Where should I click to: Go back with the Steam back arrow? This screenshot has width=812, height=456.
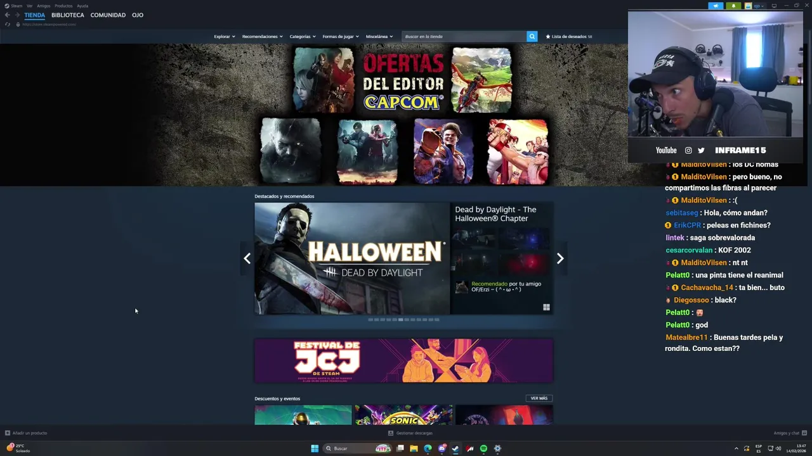coord(7,15)
